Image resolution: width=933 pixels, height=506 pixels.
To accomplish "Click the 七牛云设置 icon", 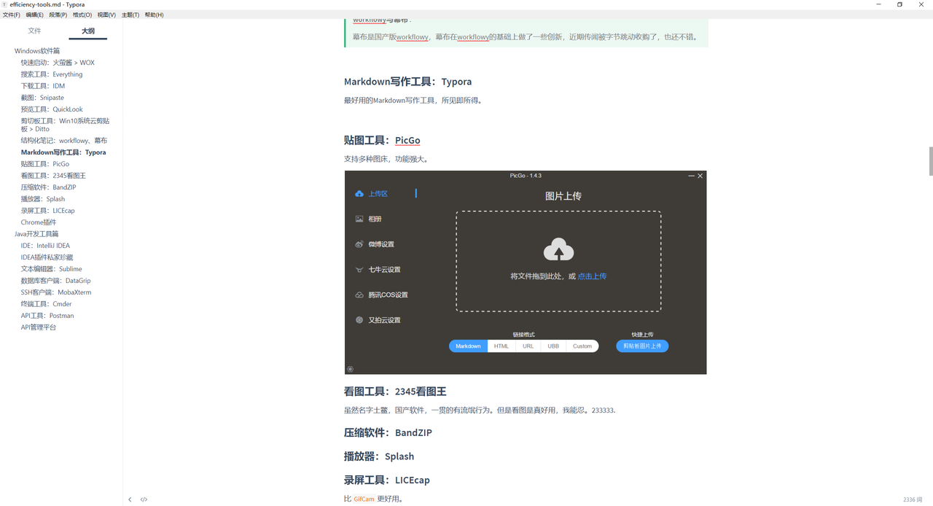I will click(359, 270).
